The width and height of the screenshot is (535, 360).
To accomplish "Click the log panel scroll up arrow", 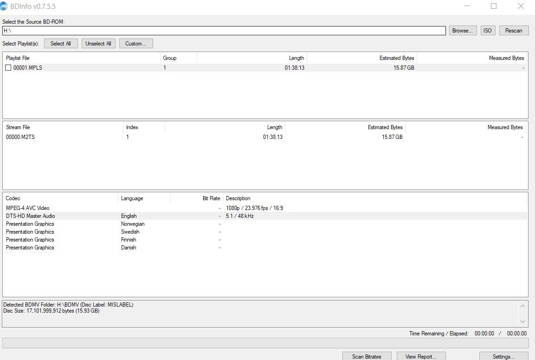I will point(522,306).
